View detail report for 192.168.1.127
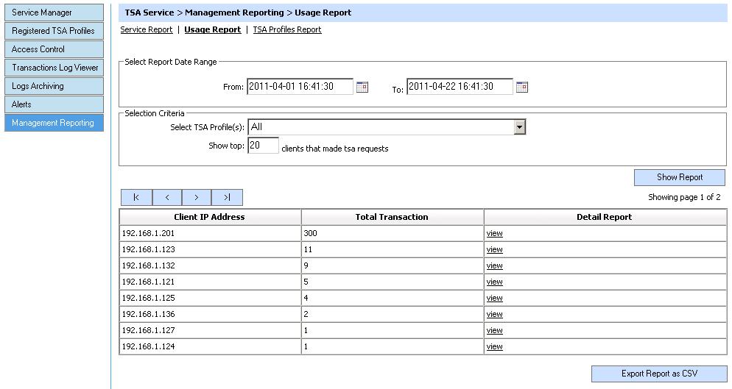Viewport: 732px width, 389px height. (x=494, y=330)
